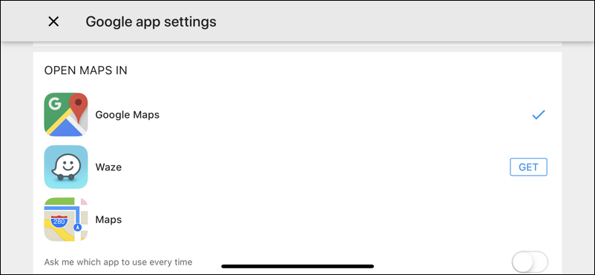Click the OPEN MAPS IN section header
Image resolution: width=595 pixels, height=275 pixels.
(x=86, y=70)
